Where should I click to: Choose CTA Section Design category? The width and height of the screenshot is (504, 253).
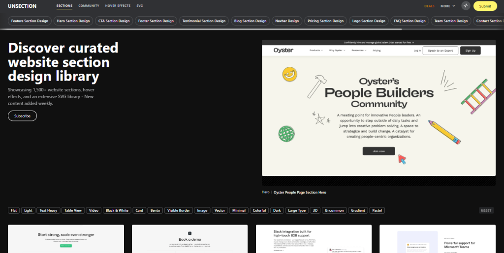pos(114,21)
